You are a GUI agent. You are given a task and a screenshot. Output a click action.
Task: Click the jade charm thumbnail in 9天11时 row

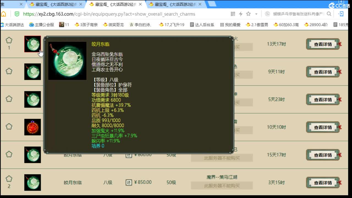coord(32,72)
